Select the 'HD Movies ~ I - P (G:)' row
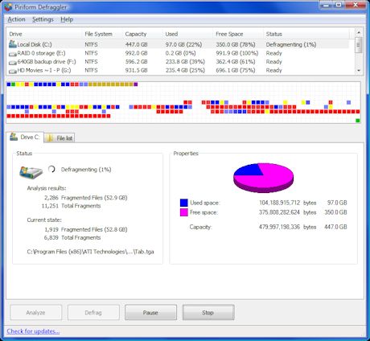The image size is (370, 341). [178, 70]
